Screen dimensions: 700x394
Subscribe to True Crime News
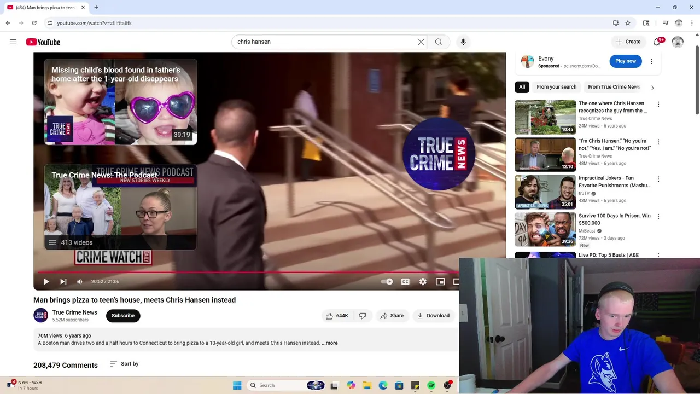point(123,316)
